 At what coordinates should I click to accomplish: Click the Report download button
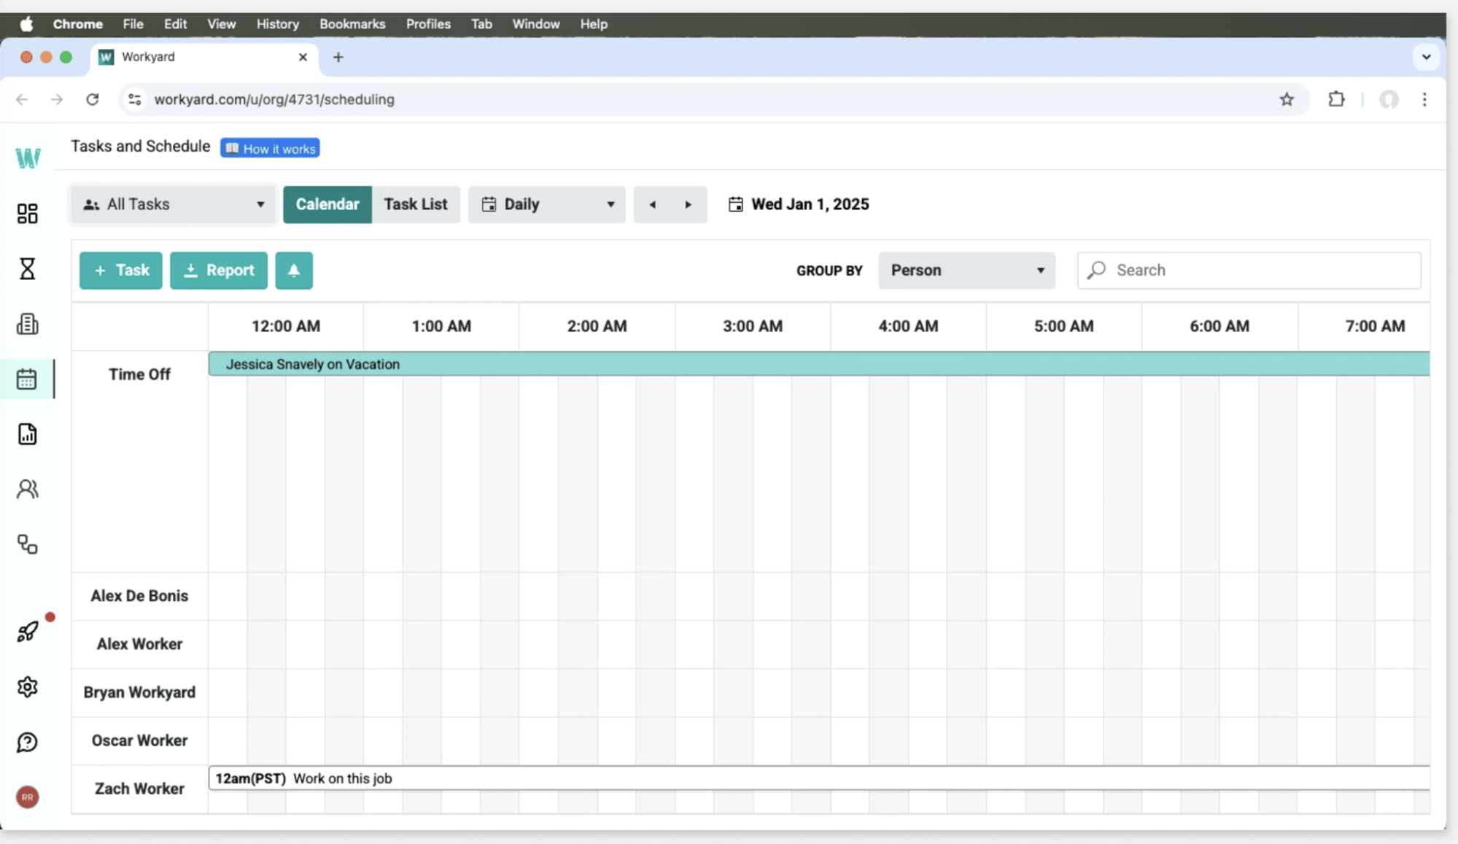(x=219, y=271)
